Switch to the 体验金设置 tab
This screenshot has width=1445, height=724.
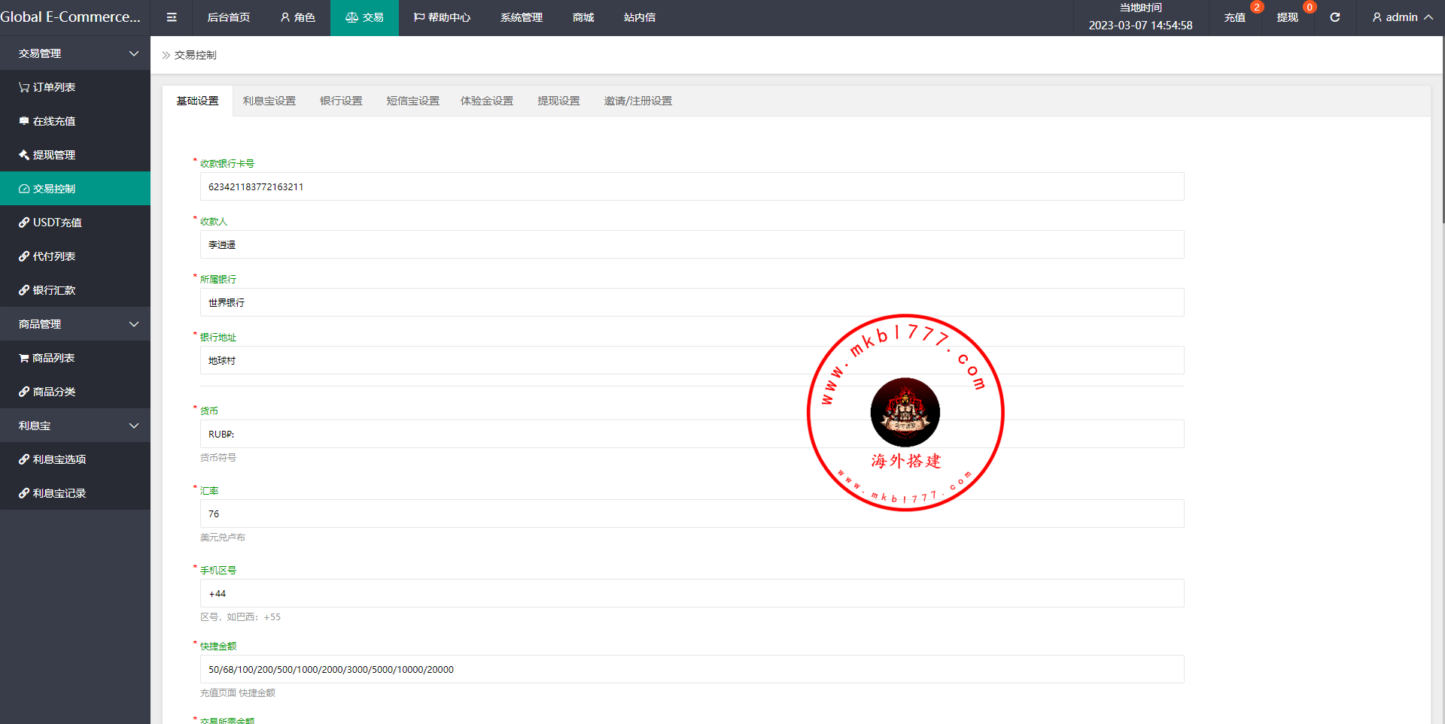(x=487, y=101)
